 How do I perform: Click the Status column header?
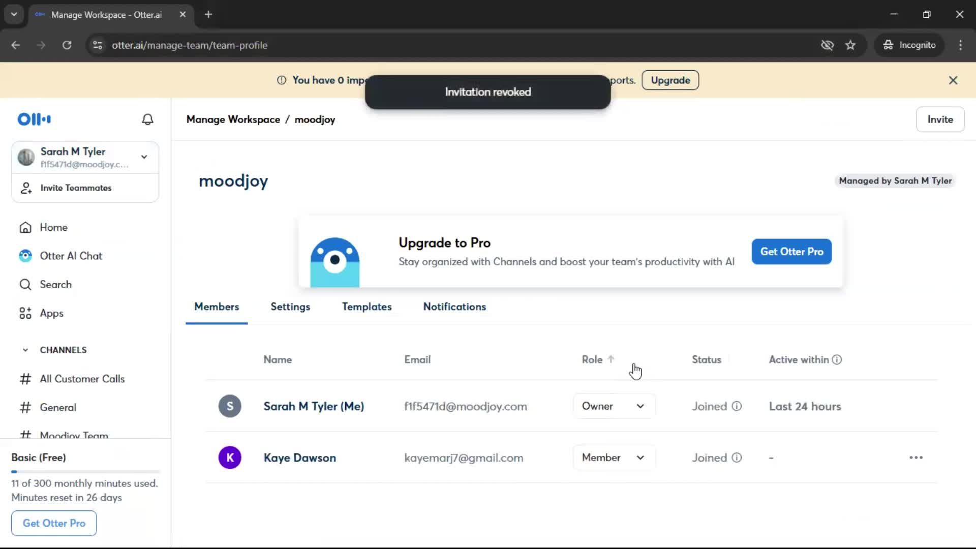click(x=706, y=360)
